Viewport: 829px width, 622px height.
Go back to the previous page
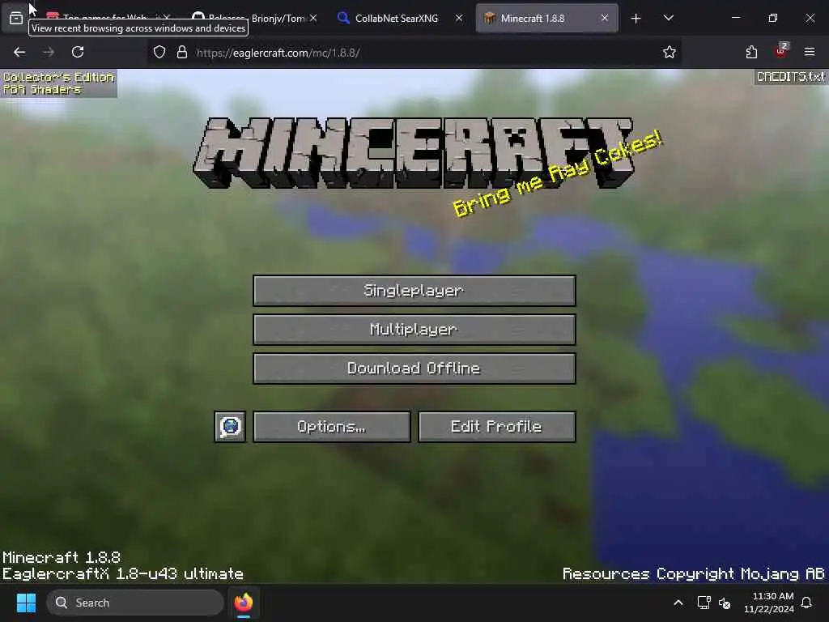19,52
